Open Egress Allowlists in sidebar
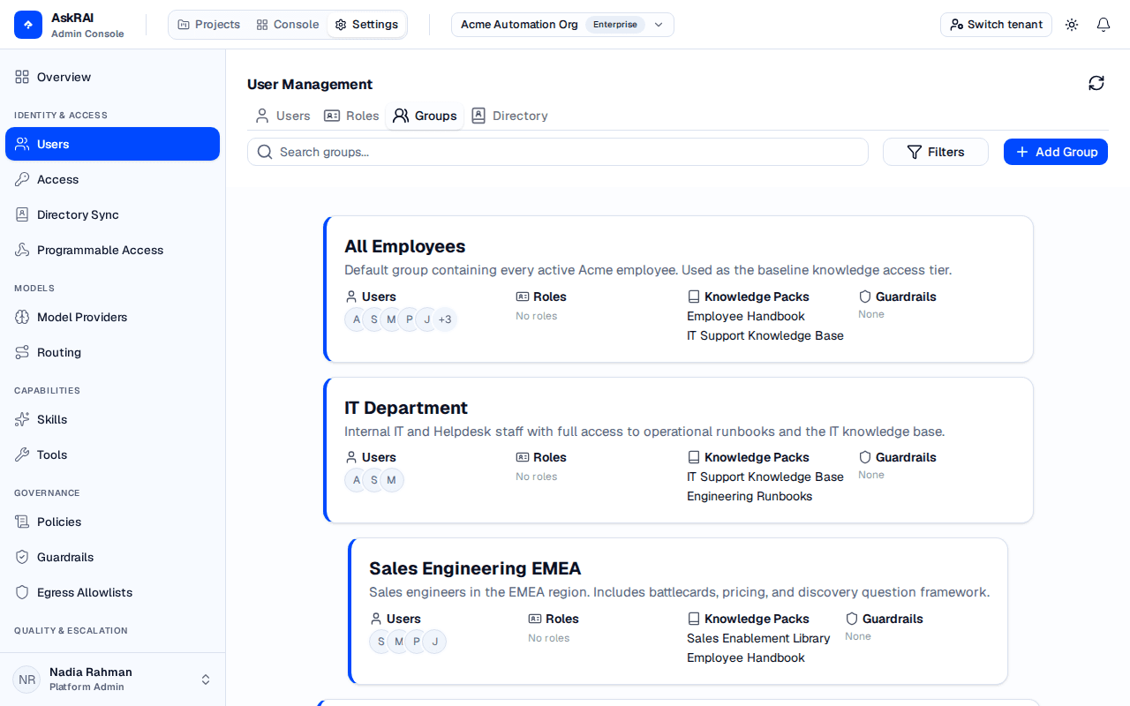 point(112,592)
